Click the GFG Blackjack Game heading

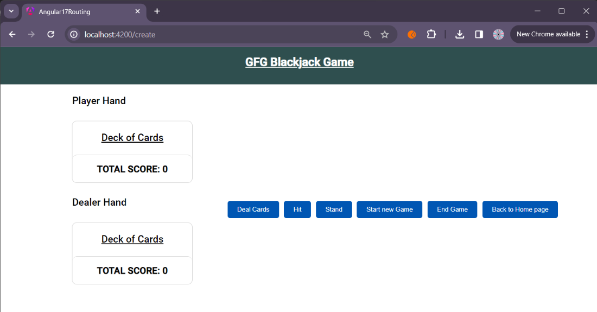[x=299, y=62]
